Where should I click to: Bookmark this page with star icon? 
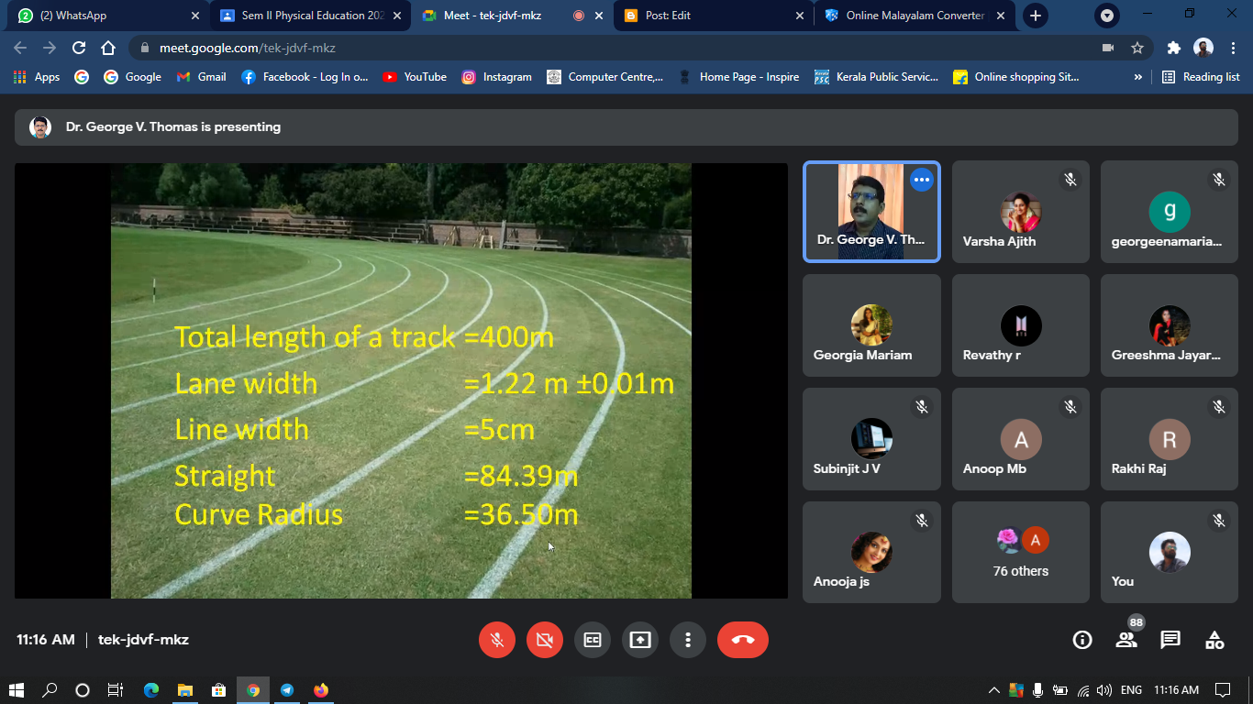(x=1137, y=48)
